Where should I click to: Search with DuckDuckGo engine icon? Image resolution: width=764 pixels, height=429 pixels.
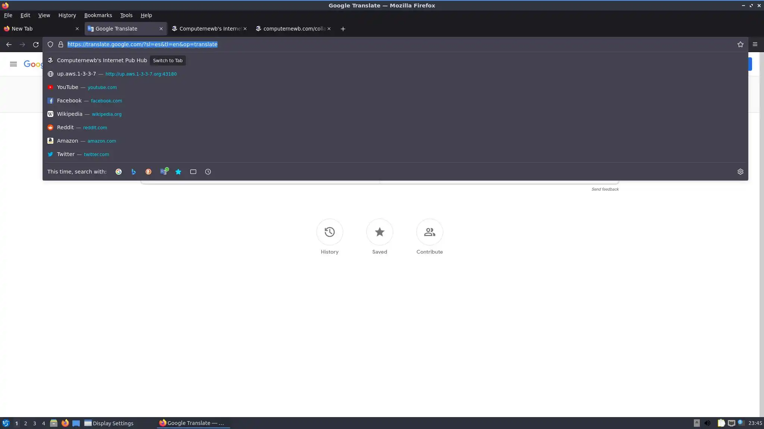148,172
